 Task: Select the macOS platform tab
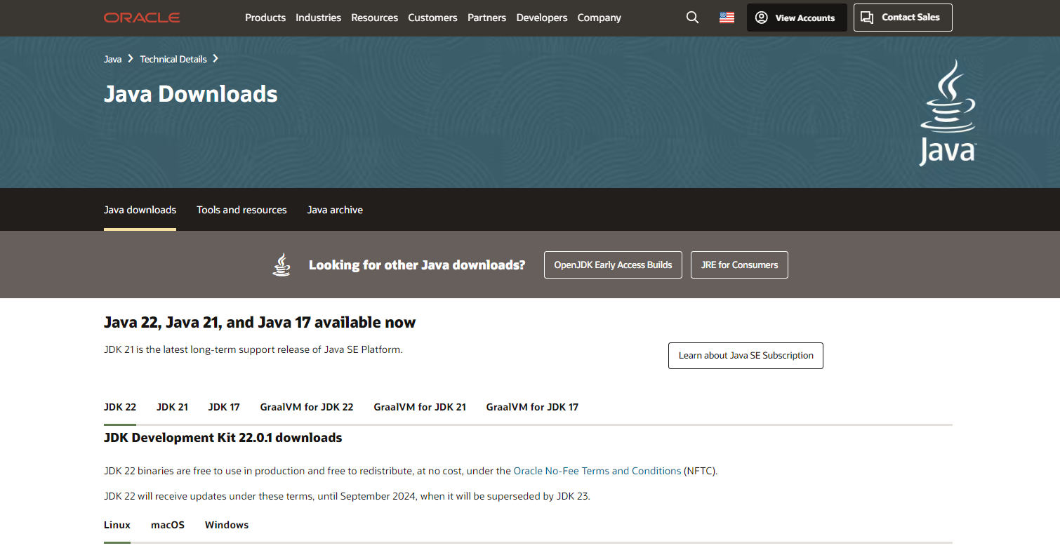168,525
